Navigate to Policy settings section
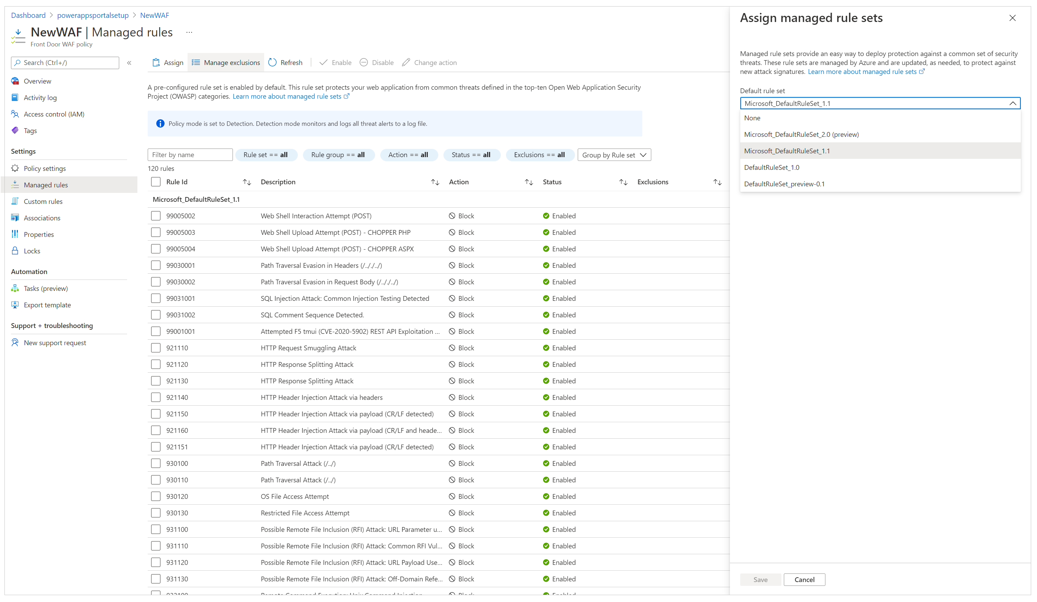 point(44,168)
